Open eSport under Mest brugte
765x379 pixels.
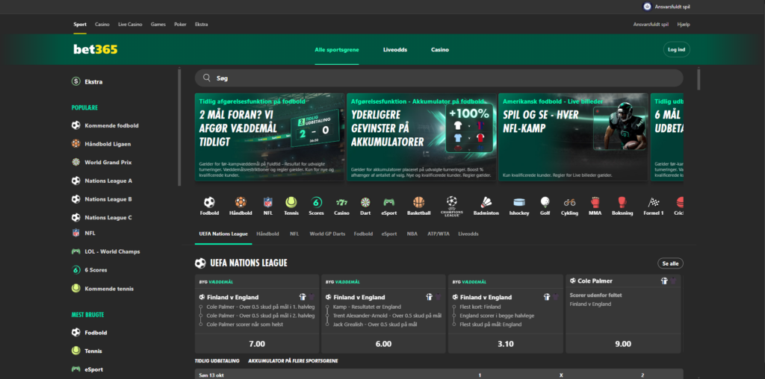point(87,369)
